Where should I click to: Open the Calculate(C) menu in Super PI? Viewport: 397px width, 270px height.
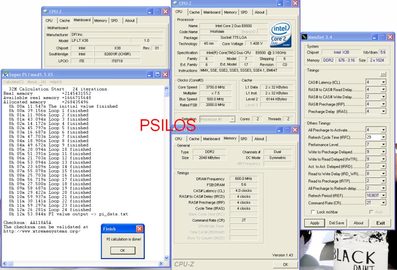coord(14,82)
